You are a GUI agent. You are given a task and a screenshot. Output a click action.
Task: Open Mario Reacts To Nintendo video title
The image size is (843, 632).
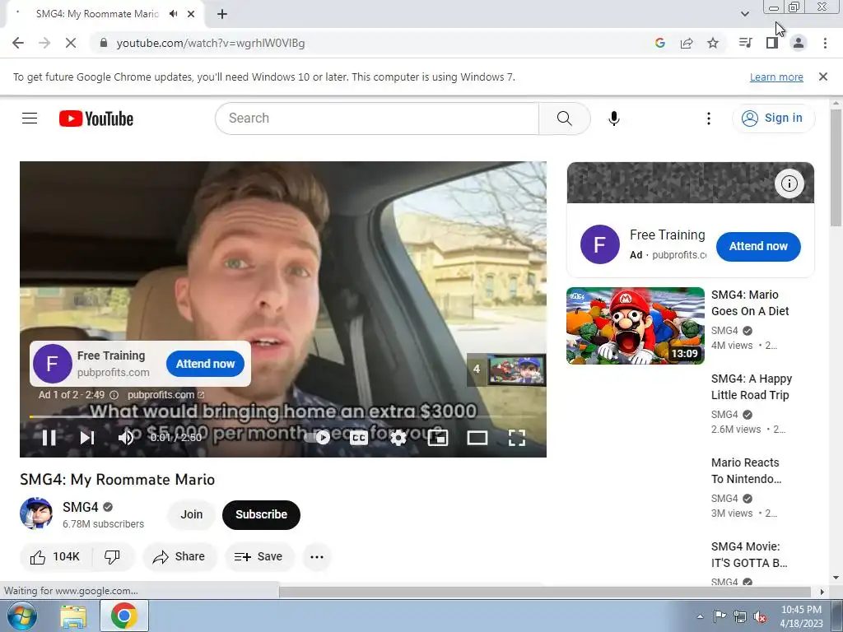pos(746,471)
